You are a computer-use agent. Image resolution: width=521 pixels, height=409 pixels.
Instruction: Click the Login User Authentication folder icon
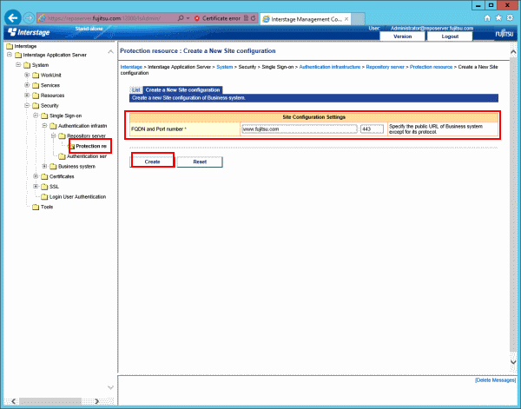tap(44, 197)
